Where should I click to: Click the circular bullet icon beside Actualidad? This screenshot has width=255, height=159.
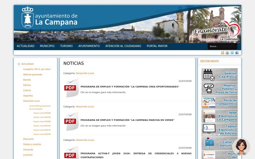tap(19, 64)
